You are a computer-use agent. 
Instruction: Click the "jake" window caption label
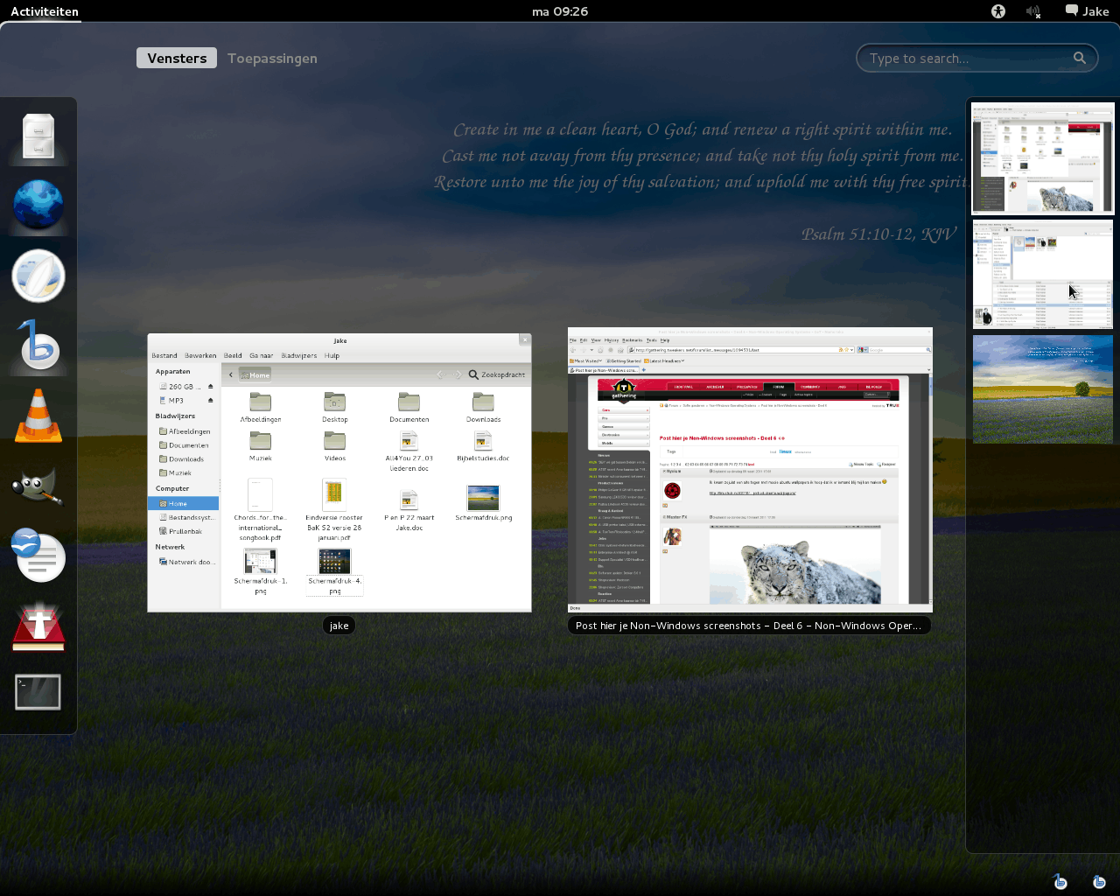339,626
